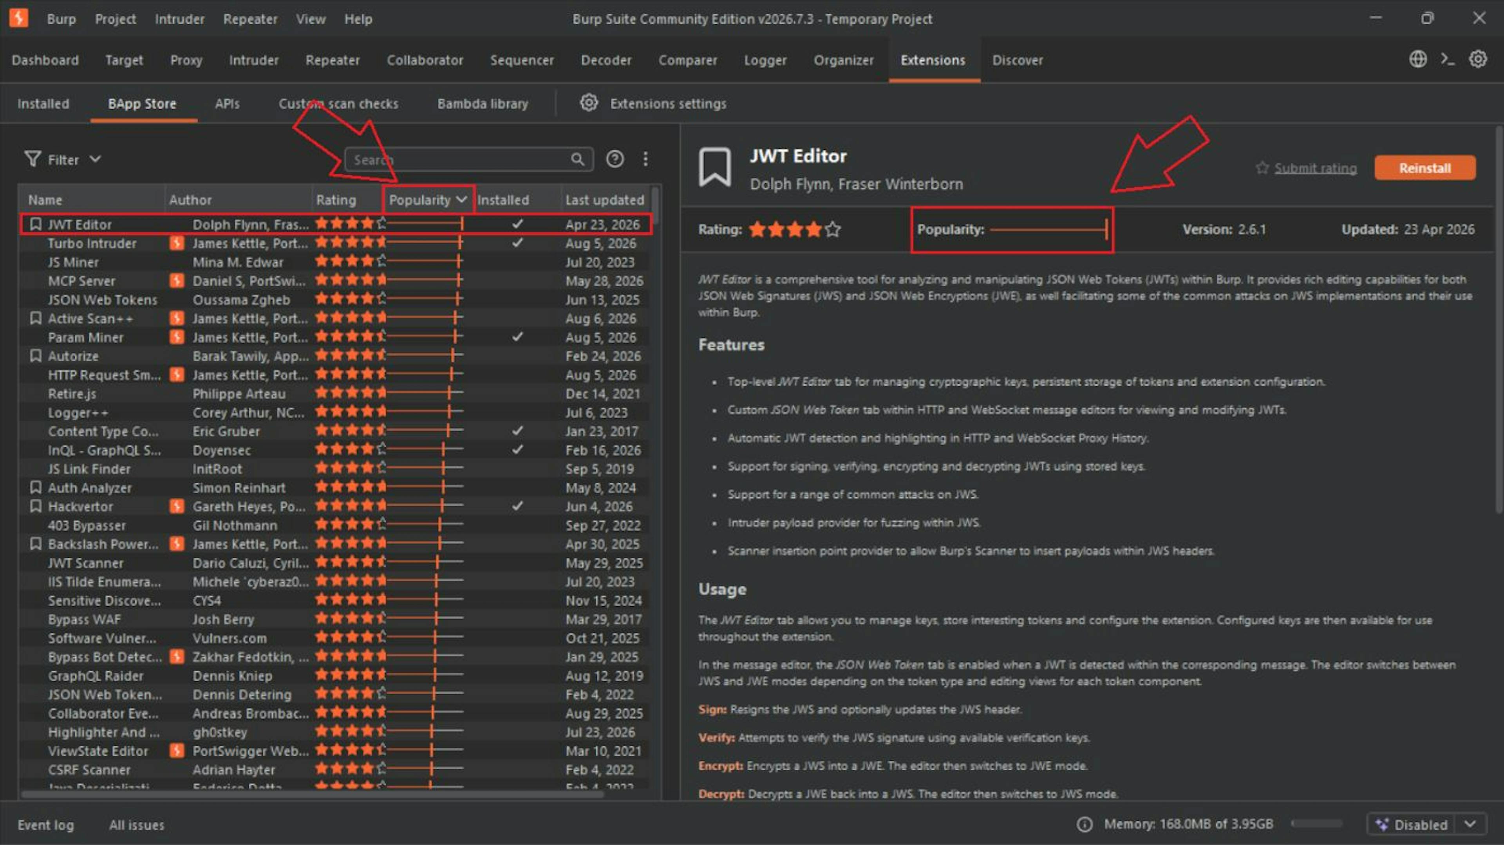This screenshot has height=845, width=1504.
Task: Open the terminal console icon
Action: coord(1448,59)
